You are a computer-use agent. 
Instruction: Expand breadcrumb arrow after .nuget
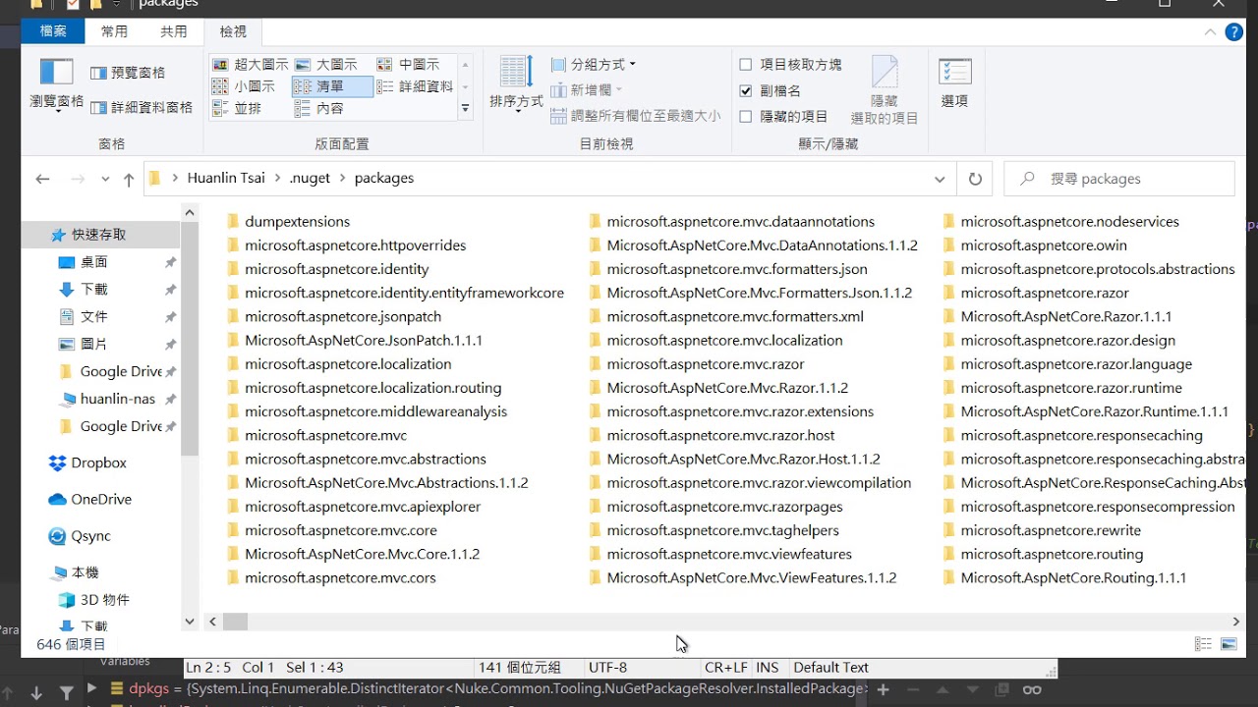[x=343, y=179]
